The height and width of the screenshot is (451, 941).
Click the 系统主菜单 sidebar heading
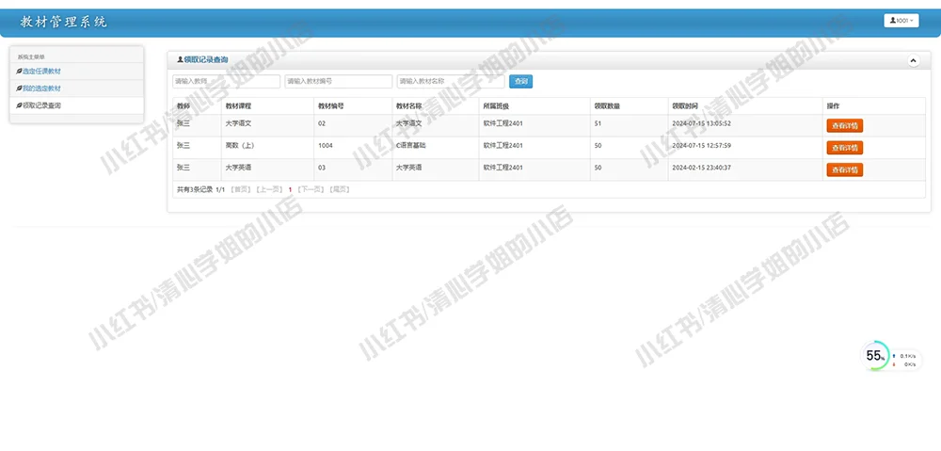[x=31, y=57]
